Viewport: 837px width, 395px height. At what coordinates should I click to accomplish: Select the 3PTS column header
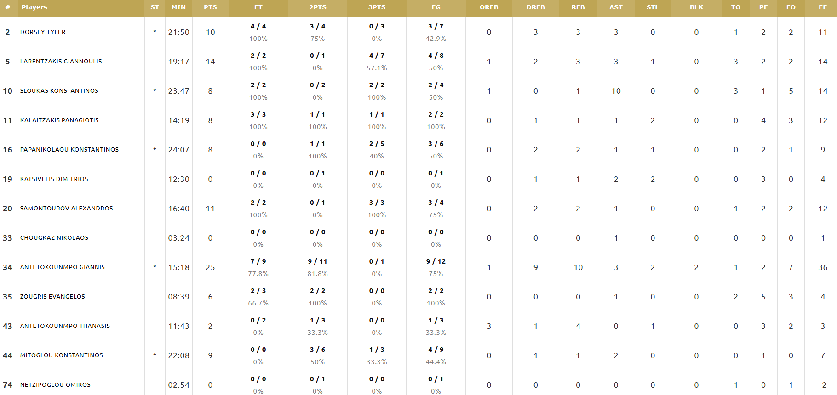click(x=377, y=7)
